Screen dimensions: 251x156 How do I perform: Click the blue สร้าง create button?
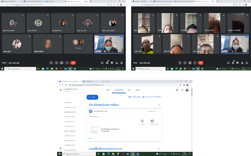click(x=92, y=97)
